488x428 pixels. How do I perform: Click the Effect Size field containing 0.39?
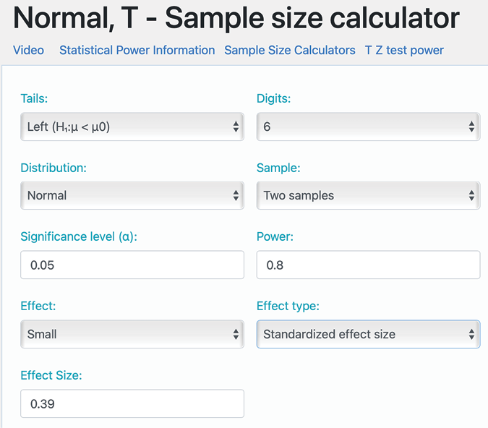(x=132, y=403)
